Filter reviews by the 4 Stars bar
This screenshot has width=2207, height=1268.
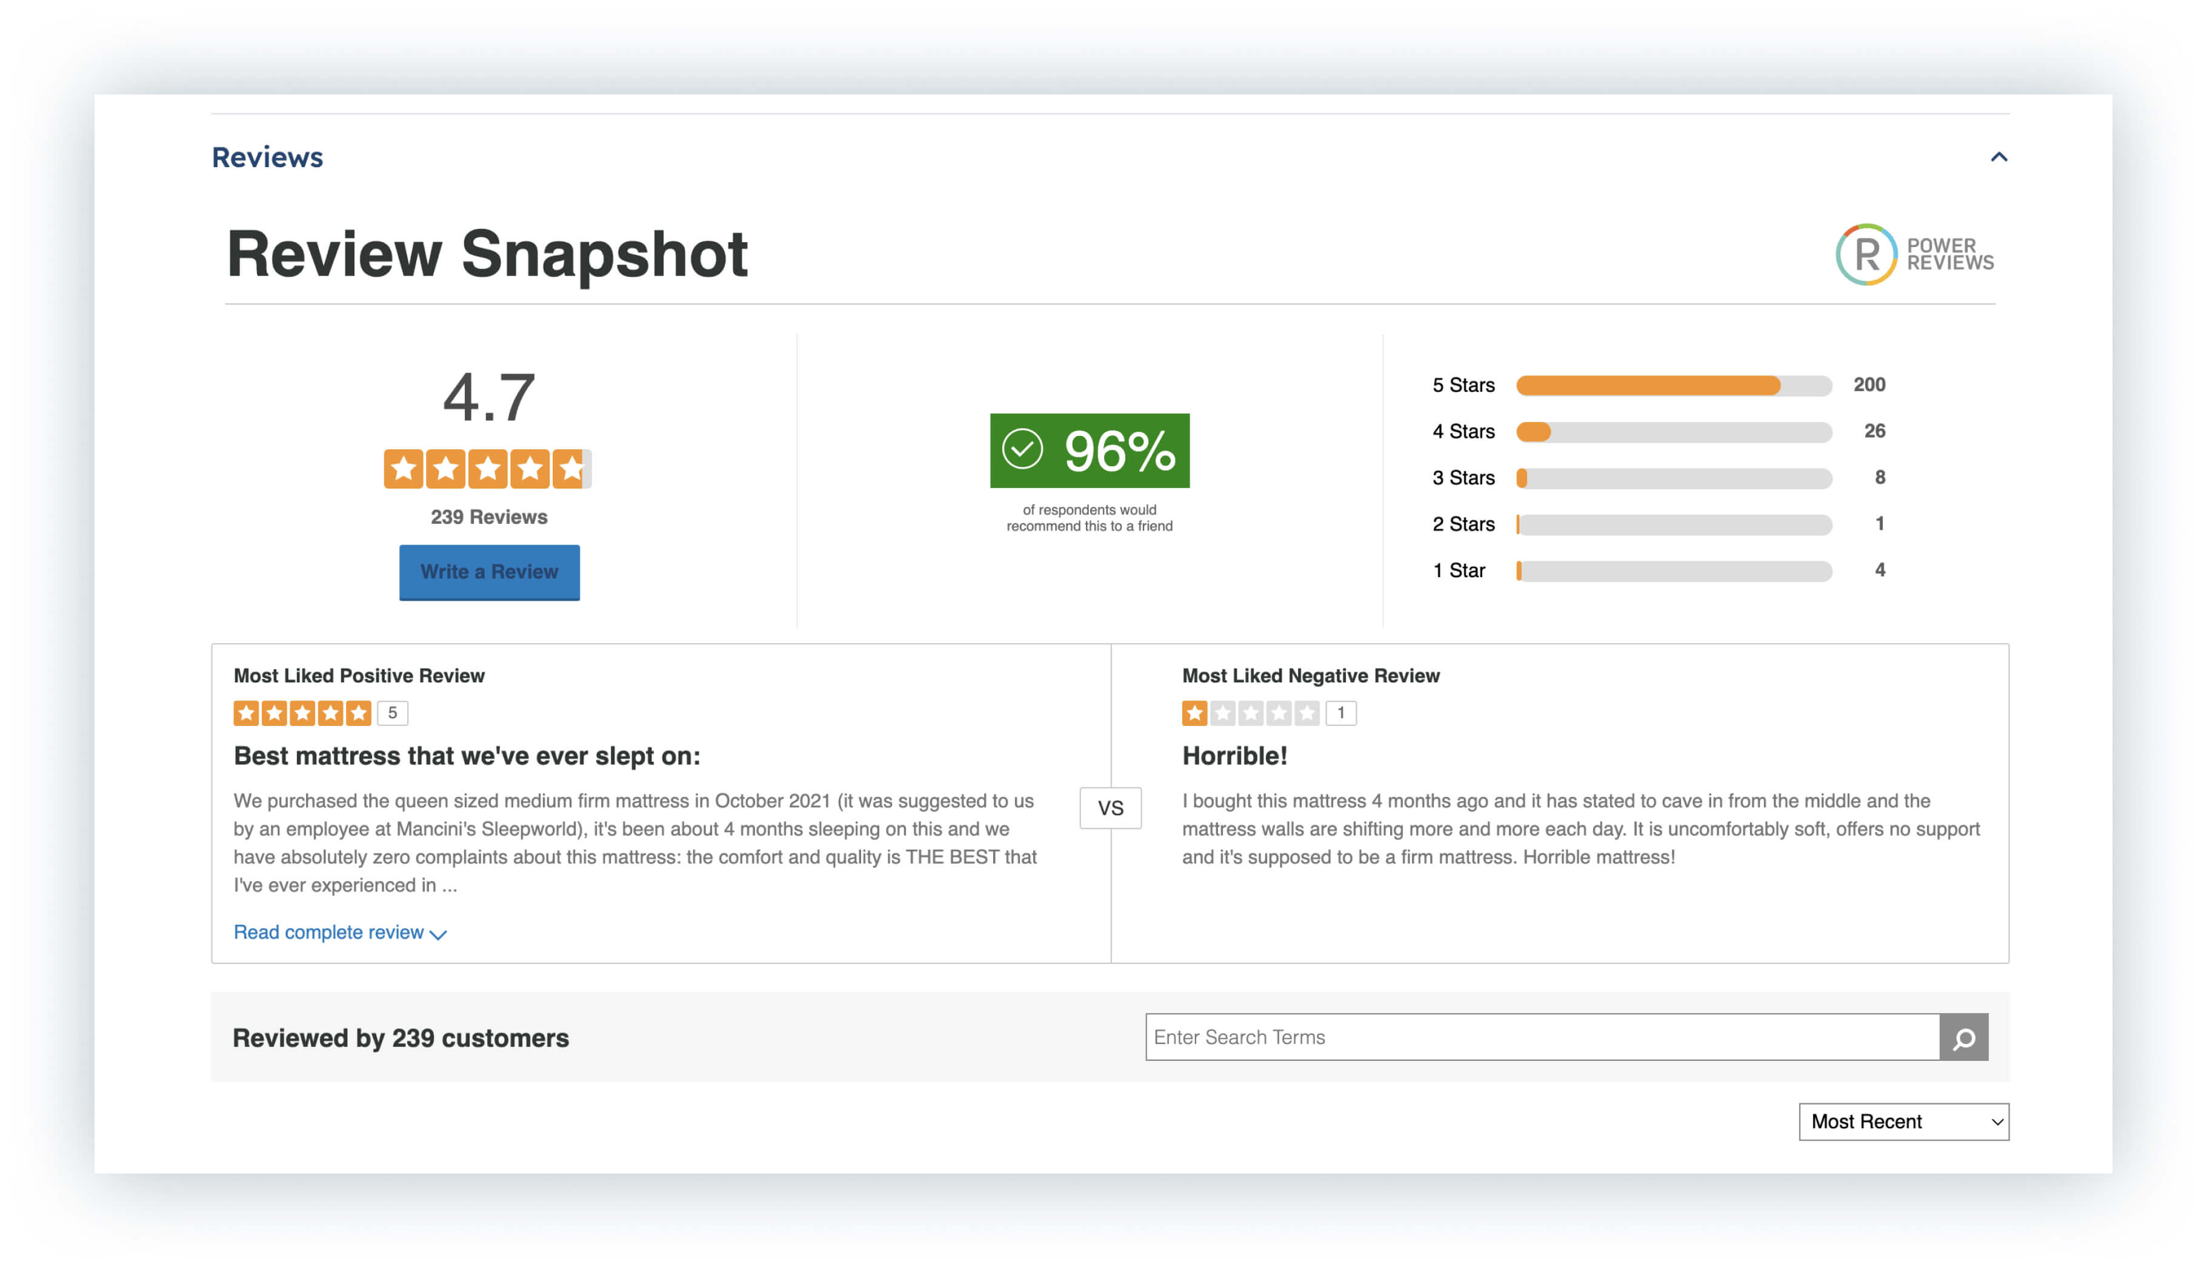(1673, 432)
